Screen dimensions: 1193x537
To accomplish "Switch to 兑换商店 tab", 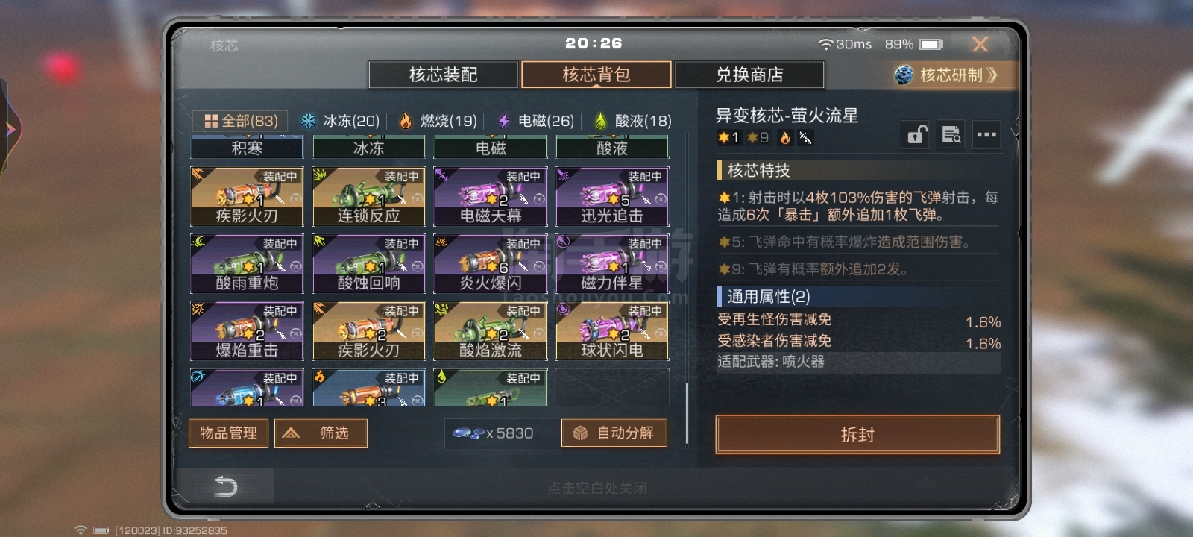I will click(749, 75).
